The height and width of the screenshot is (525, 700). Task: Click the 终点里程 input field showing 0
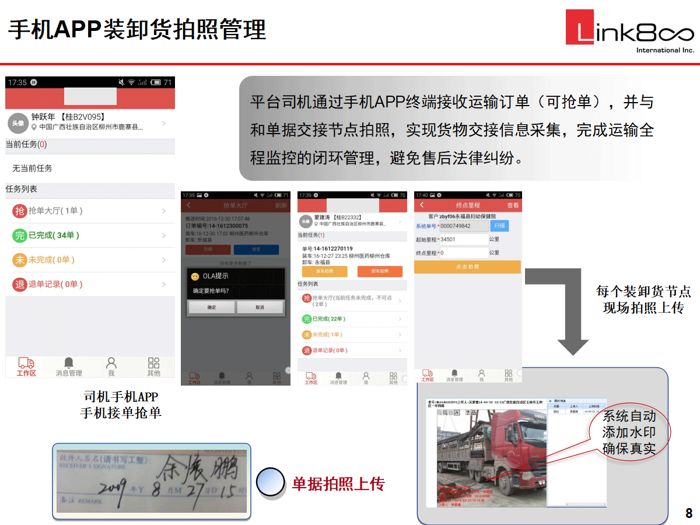[463, 253]
